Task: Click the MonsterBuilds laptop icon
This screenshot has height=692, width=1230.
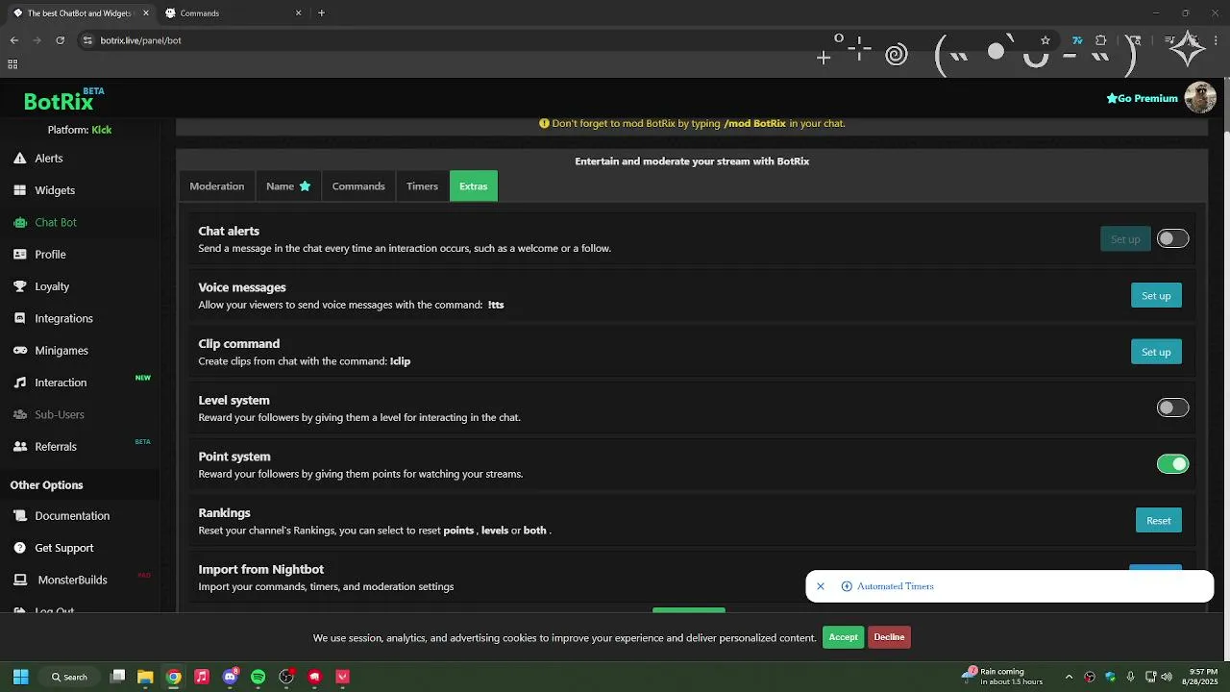Action: [x=19, y=581]
